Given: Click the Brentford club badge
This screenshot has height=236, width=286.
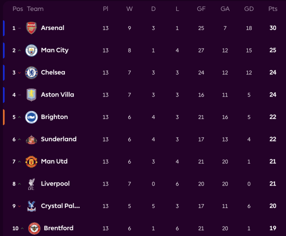Looking at the screenshot, I should click(34, 228).
